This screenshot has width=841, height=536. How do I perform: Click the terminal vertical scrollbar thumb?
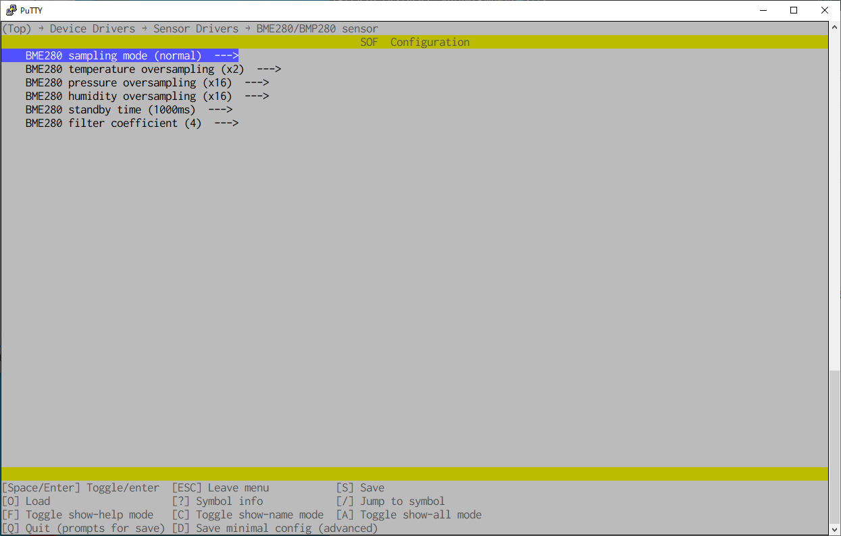coord(835,446)
